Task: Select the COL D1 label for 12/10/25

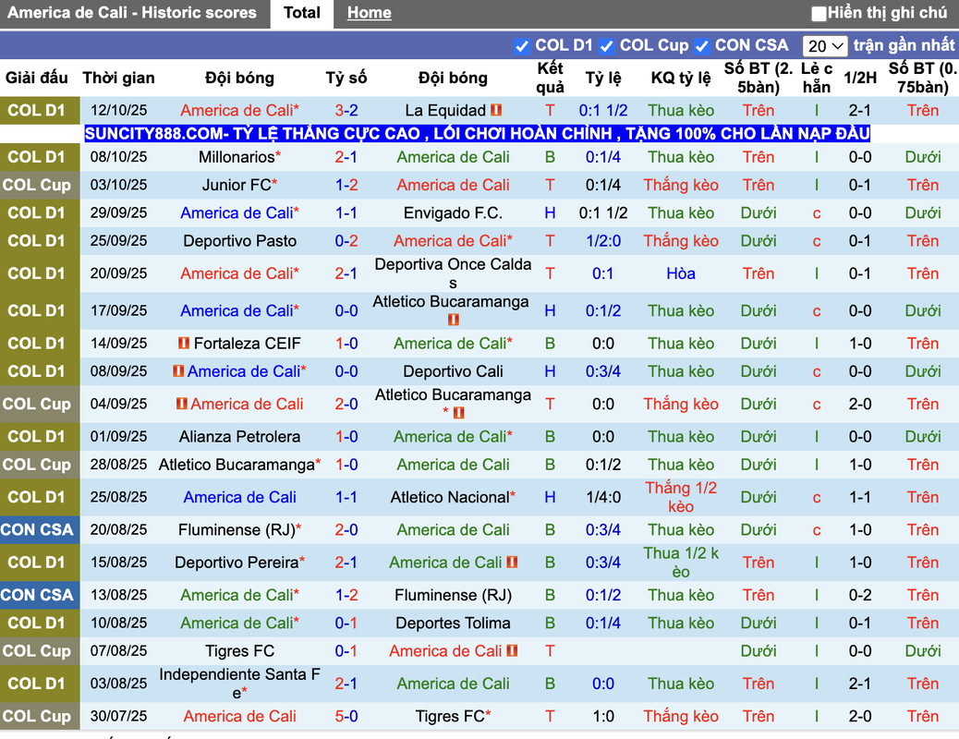Action: (x=37, y=111)
